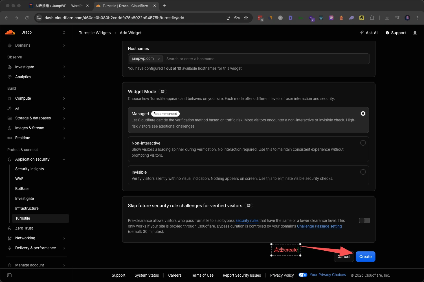Image resolution: width=424 pixels, height=282 pixels.
Task: Open the React DevTools extension icon
Action: pyautogui.click(x=321, y=18)
